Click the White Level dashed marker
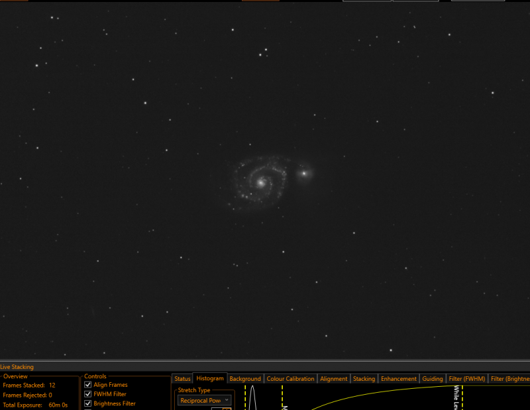This screenshot has width=530, height=410. 462,397
